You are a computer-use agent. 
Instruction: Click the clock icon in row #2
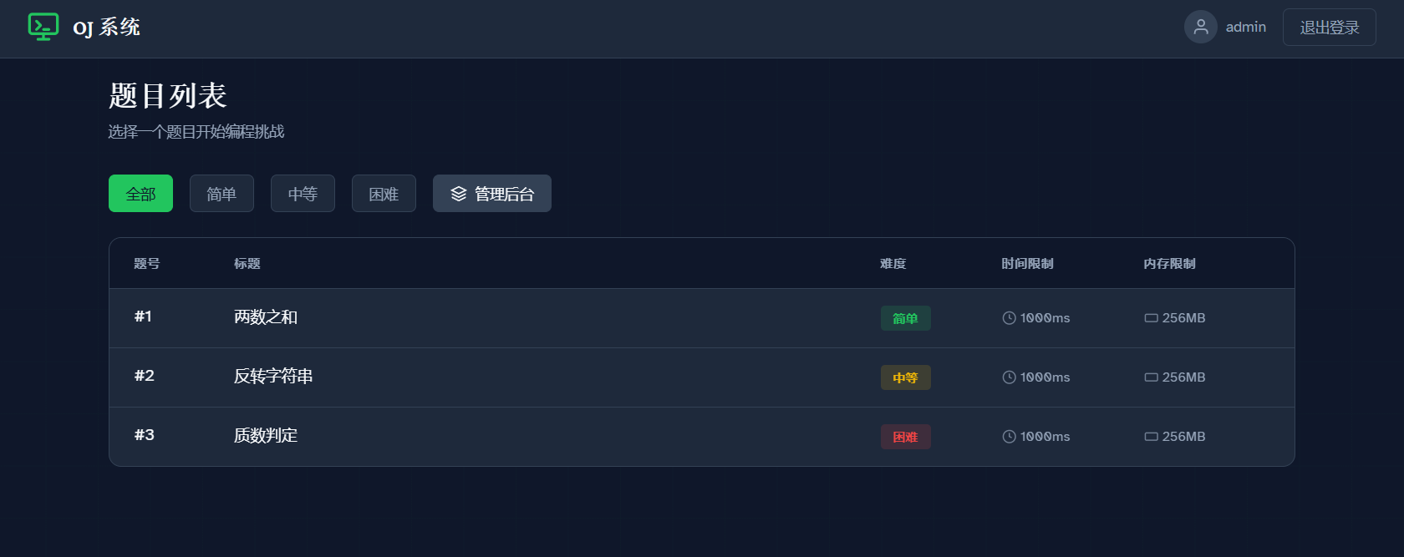coord(1010,377)
